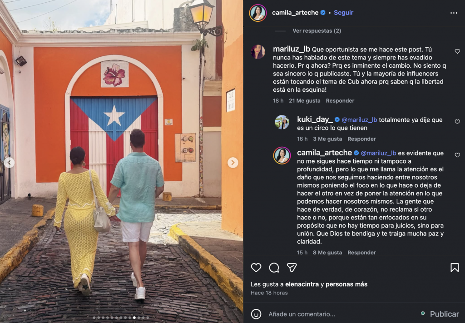Go to next photo in carousel

pos(233,163)
